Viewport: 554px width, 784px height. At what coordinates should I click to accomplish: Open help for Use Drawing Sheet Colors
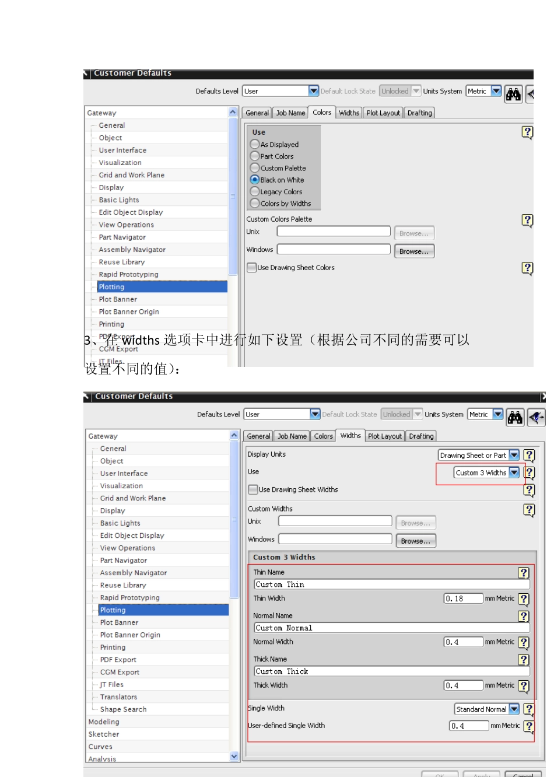(527, 268)
